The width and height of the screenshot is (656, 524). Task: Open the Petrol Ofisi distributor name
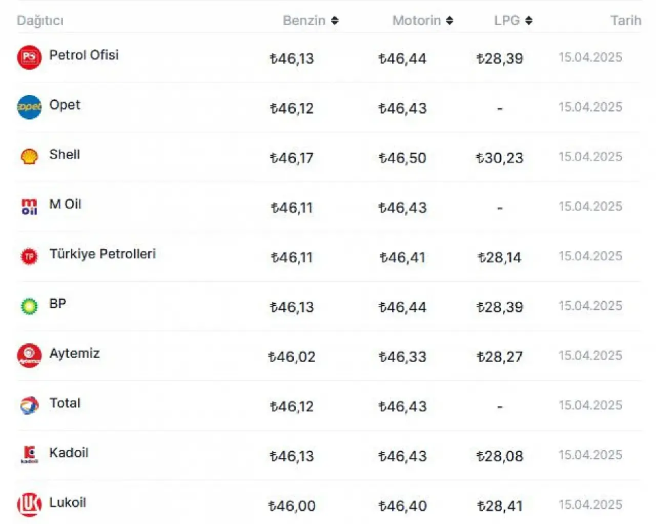[84, 55]
